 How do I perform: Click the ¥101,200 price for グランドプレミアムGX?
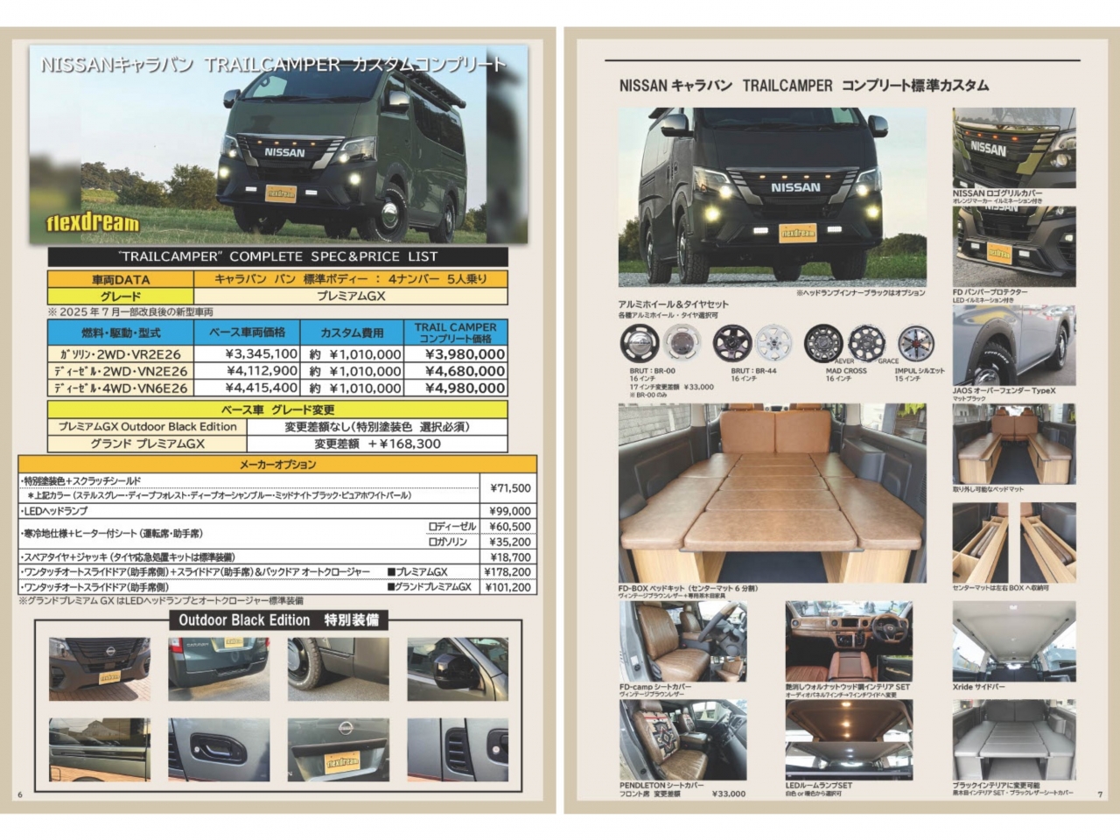(508, 587)
